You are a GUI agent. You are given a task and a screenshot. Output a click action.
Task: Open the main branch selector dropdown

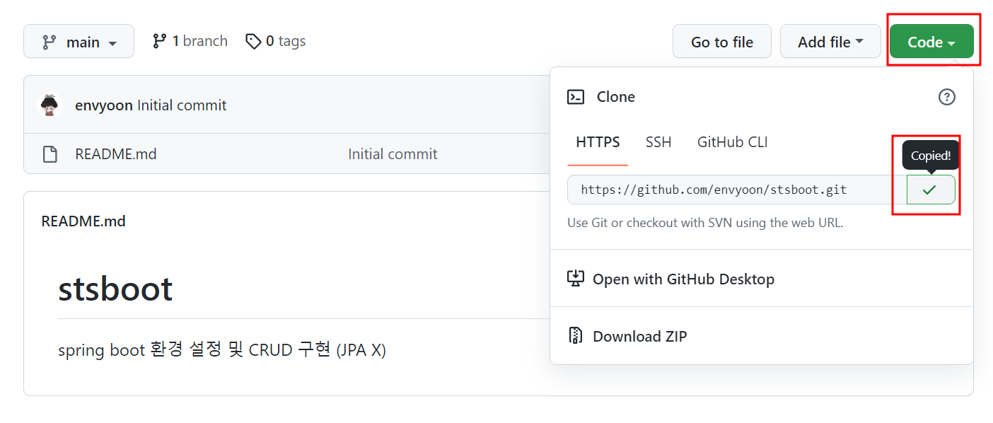point(79,40)
